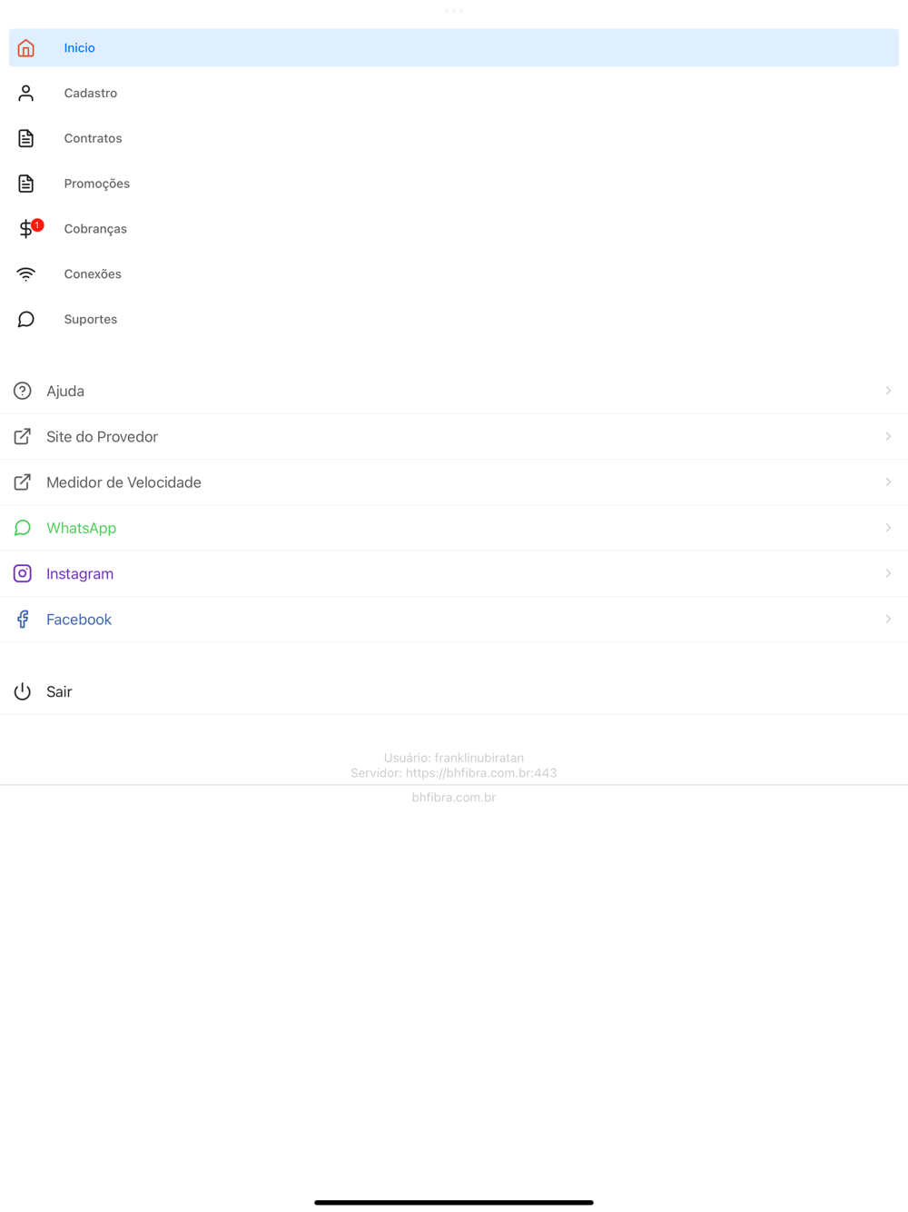Tap the Instagram logo icon
This screenshot has height=1212, width=908.
click(x=23, y=573)
